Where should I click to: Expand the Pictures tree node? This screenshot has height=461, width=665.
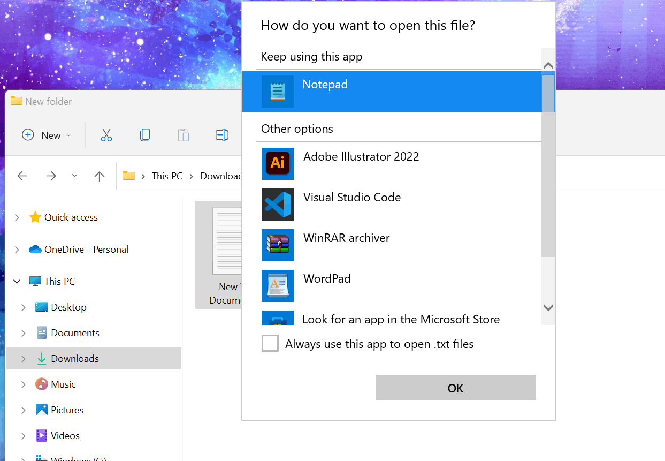[x=24, y=410]
